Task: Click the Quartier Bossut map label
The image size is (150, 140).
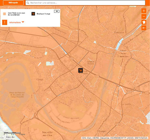Action: (91, 63)
